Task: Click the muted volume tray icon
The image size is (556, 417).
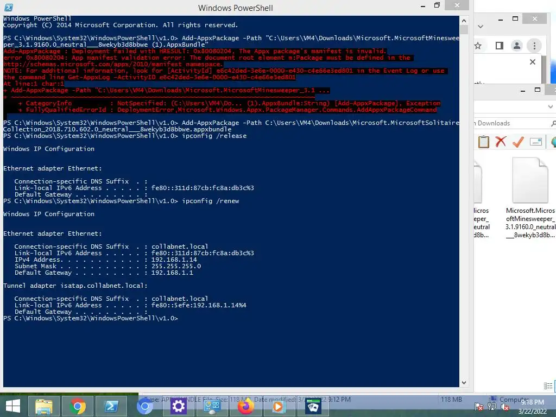Action: pos(504,407)
